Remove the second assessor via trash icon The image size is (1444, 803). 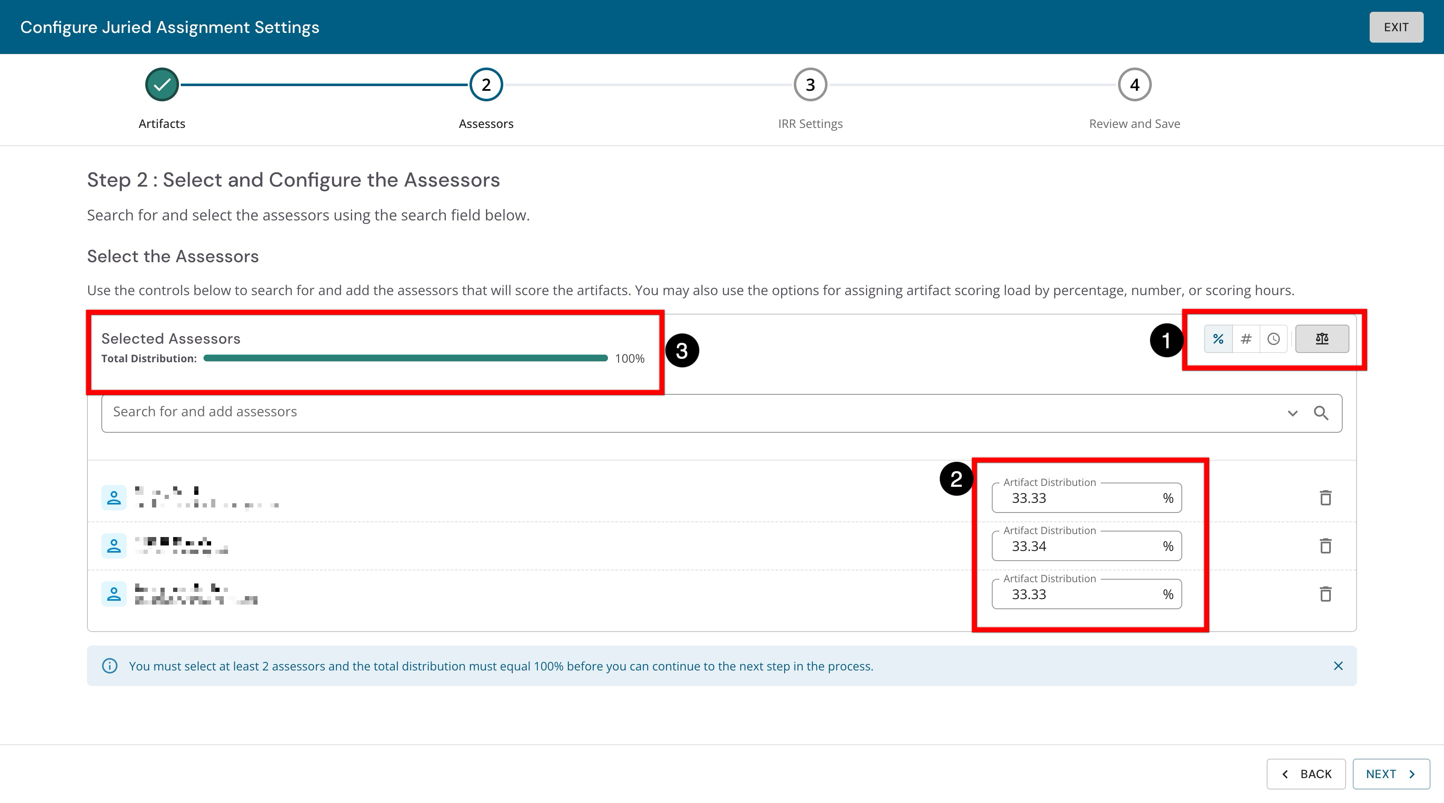click(x=1325, y=546)
